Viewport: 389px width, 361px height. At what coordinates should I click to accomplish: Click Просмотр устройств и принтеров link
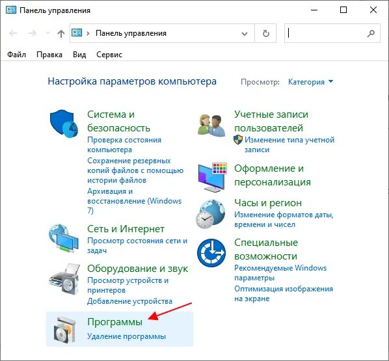127,285
